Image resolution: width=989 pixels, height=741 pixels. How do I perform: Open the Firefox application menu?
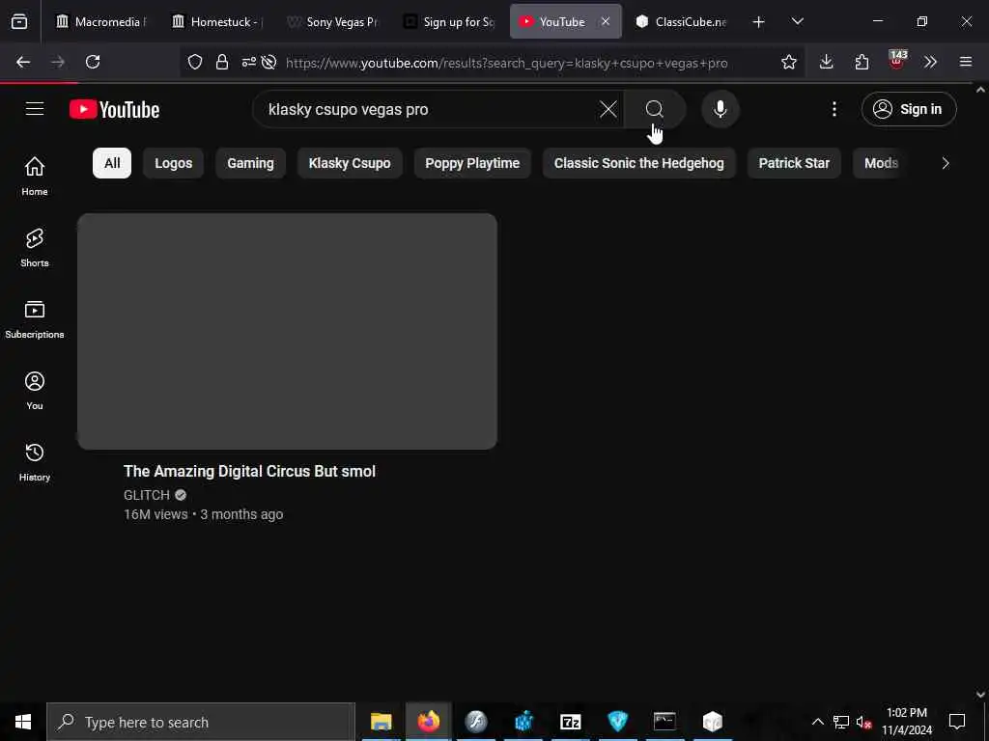click(966, 62)
